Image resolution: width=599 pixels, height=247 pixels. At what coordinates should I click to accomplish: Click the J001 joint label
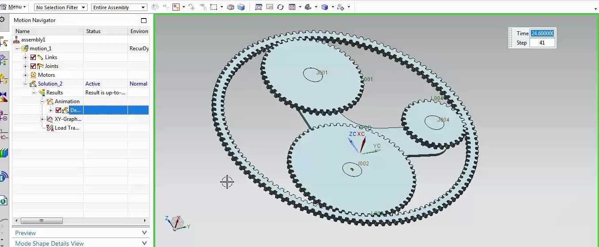(x=322, y=73)
